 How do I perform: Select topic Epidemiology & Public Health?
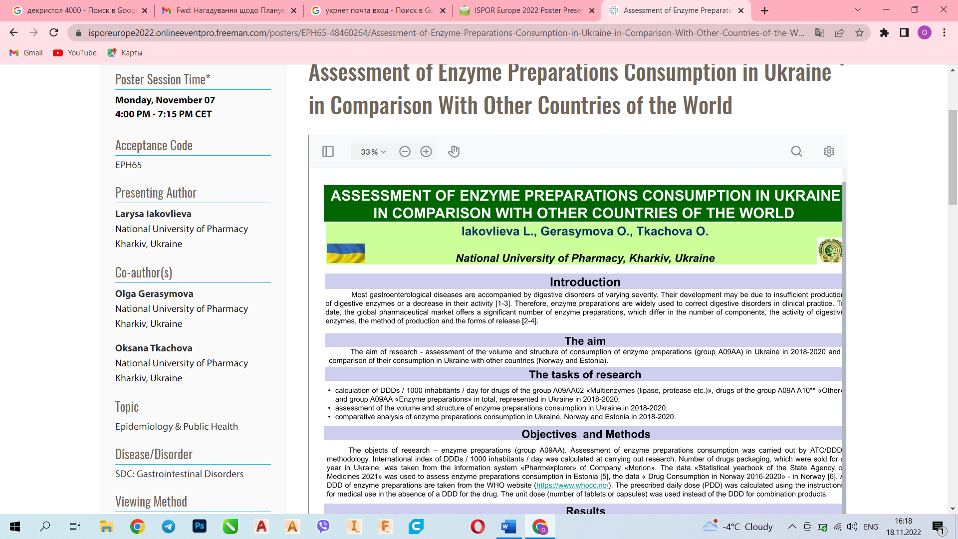(x=177, y=426)
